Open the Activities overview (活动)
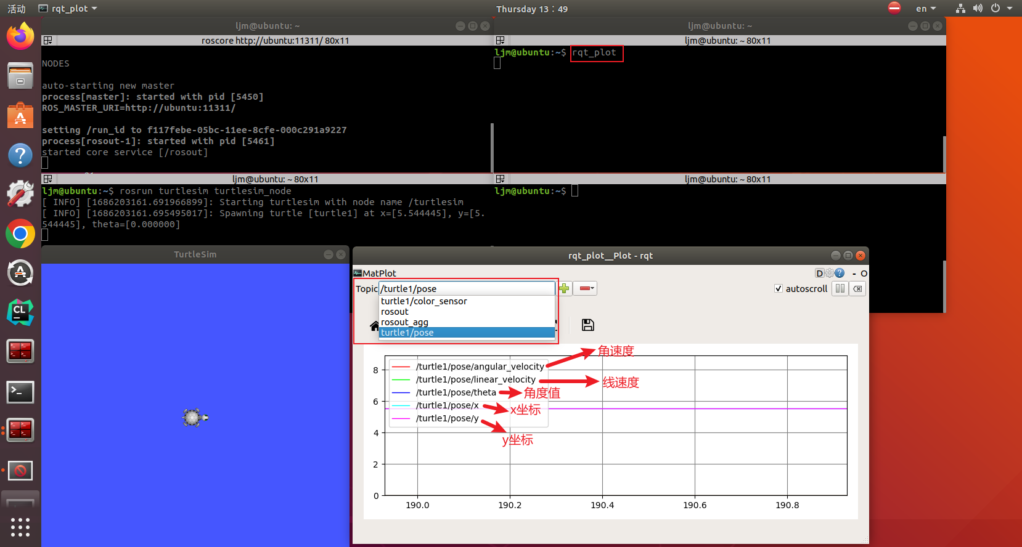 [x=17, y=9]
